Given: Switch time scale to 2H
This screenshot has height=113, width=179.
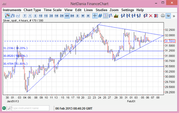Looking at the screenshot, I should coord(62,16).
